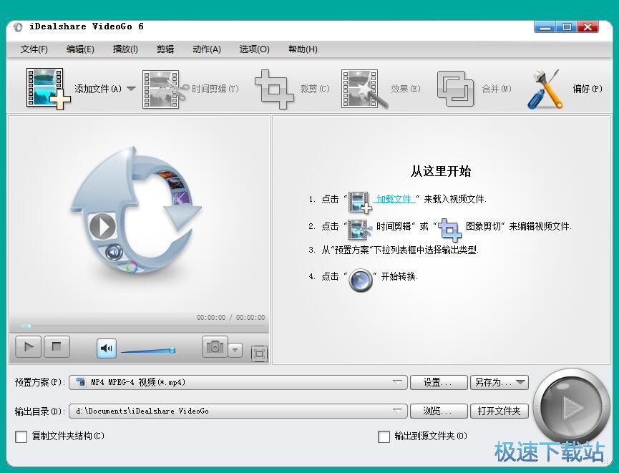Screen dimensions: 619x473
Task: Click the 从这里开始 heading text
Action: click(441, 171)
